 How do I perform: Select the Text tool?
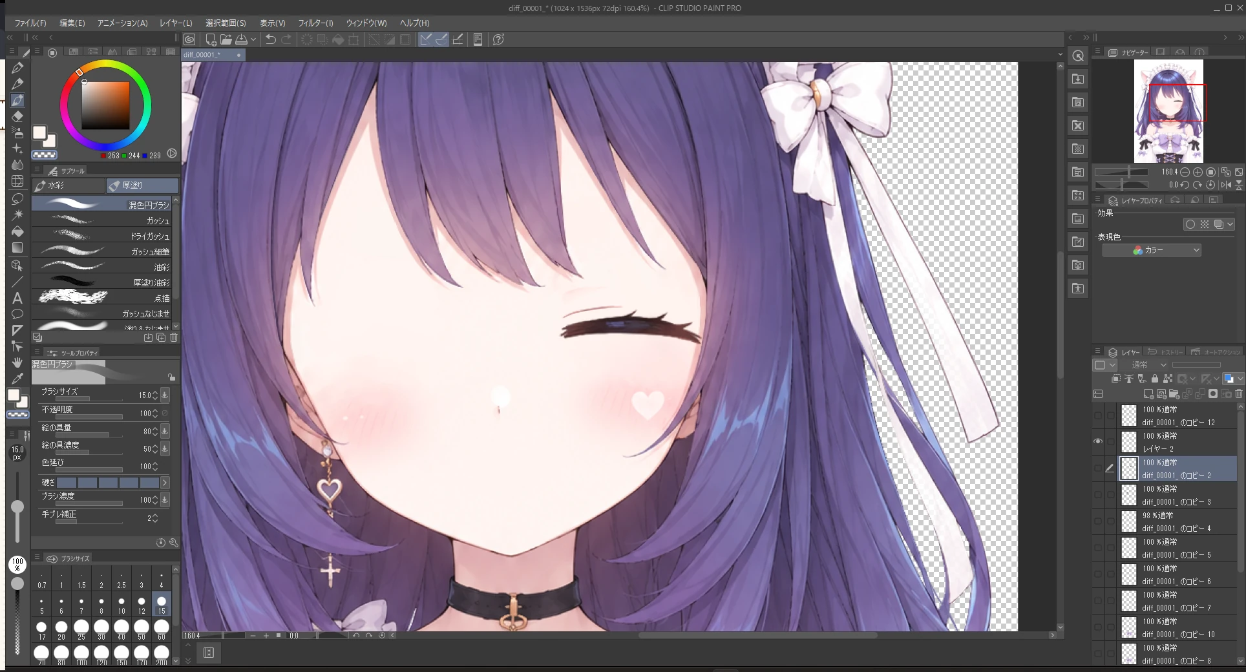pos(17,298)
